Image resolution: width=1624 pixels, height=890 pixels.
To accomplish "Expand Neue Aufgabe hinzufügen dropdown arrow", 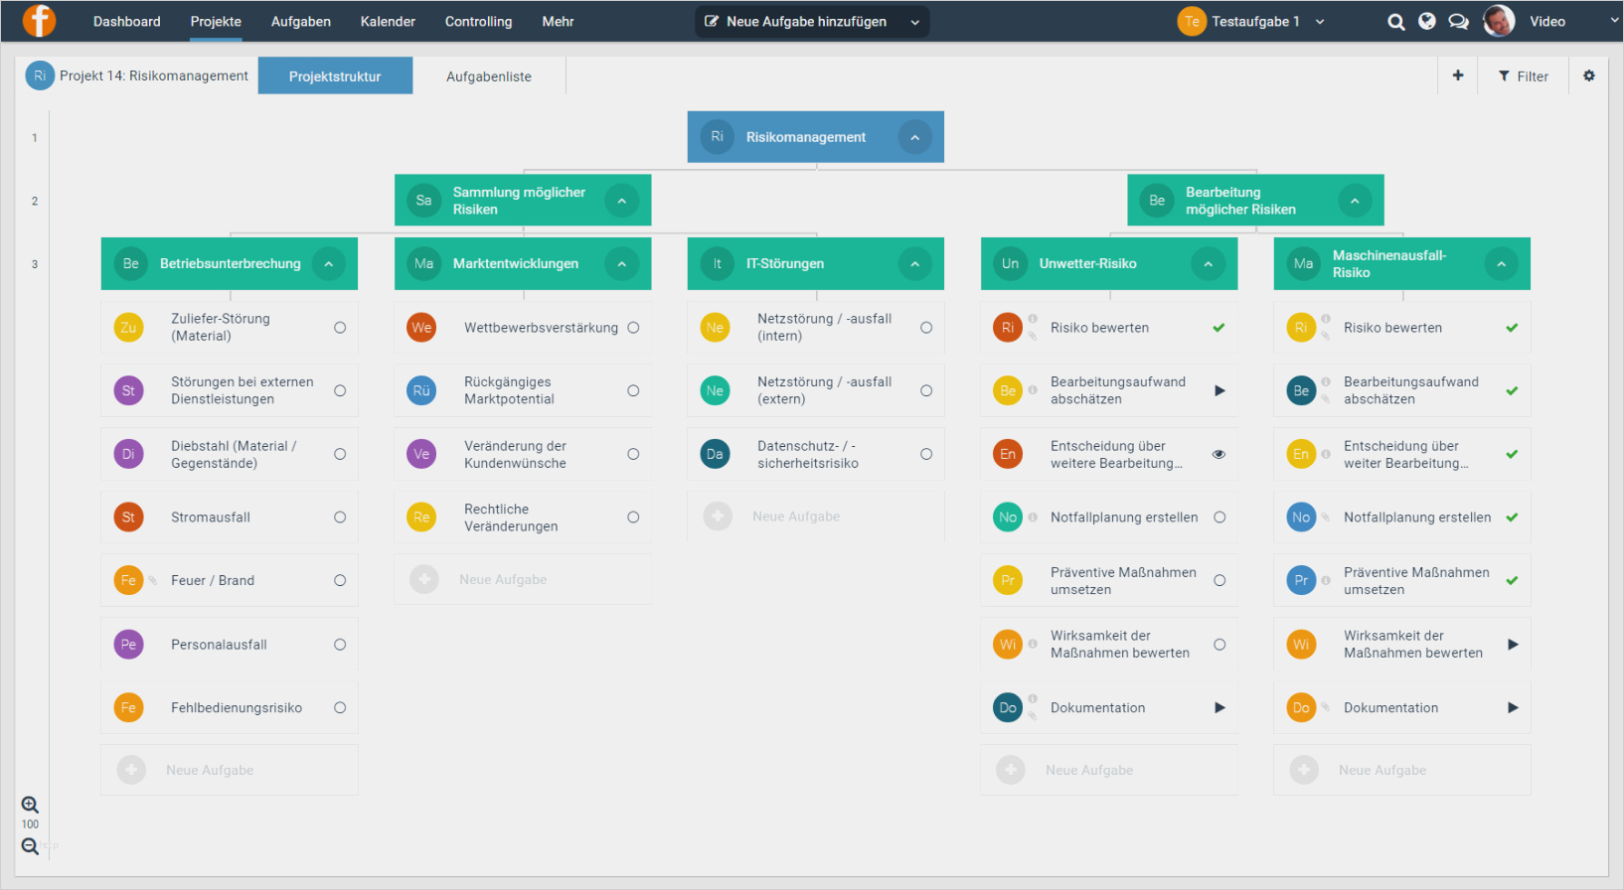I will (x=914, y=22).
